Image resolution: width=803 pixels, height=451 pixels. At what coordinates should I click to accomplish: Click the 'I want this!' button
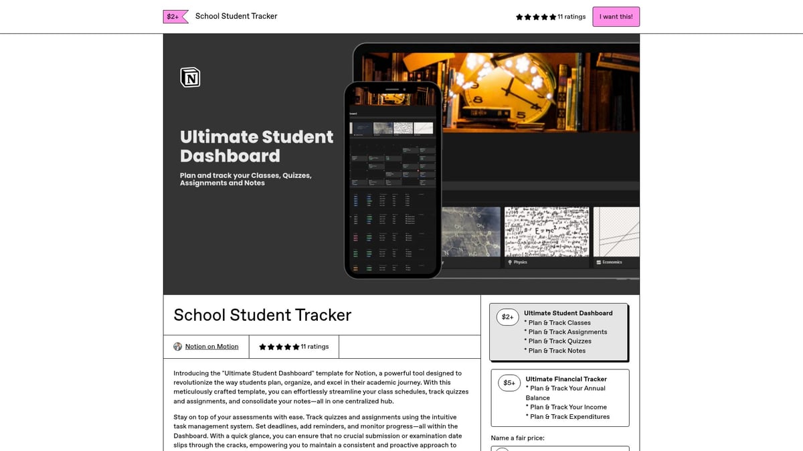click(x=615, y=16)
